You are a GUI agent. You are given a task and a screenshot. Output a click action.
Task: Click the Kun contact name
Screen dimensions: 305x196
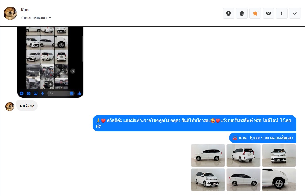point(25,10)
